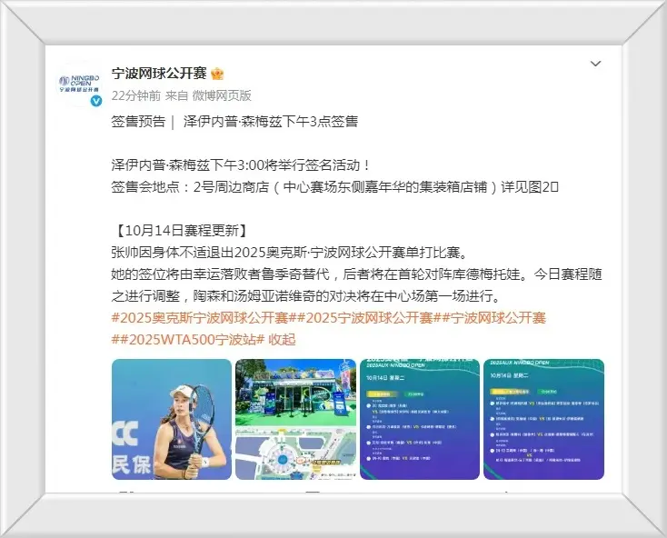The width and height of the screenshot is (667, 538).
Task: Select the line about 陶森和汤姆亚诺维奇的对决
Action: 306,296
